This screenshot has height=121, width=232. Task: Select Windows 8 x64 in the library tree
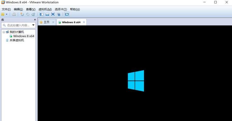(x=24, y=36)
